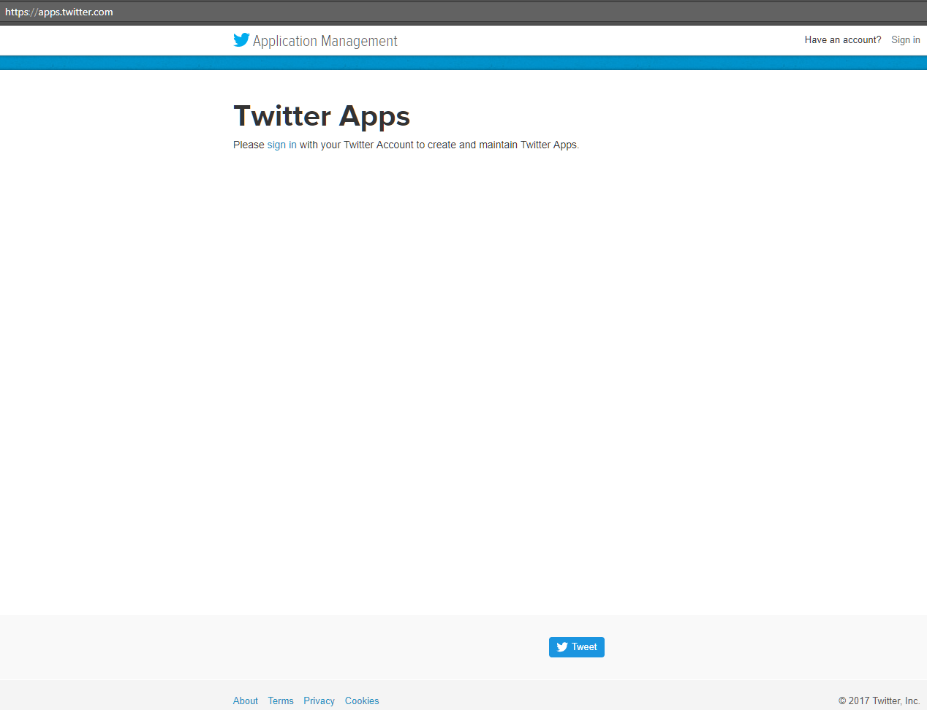Open the Application Management header link
The image size is (927, 710).
tap(325, 41)
